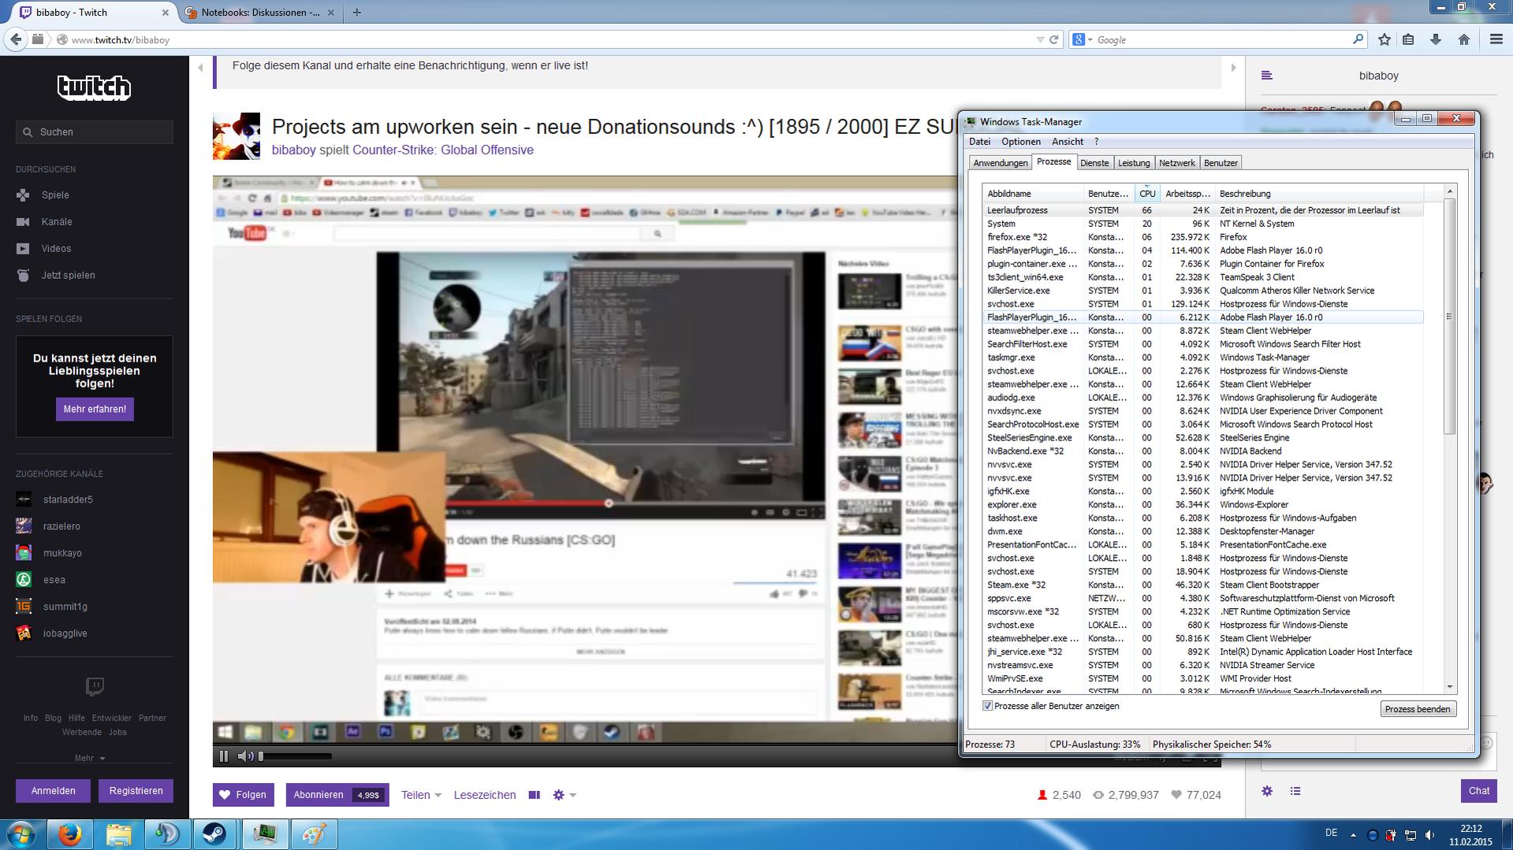Open Windows Start button
Screen dimensions: 1513x850
click(20, 834)
